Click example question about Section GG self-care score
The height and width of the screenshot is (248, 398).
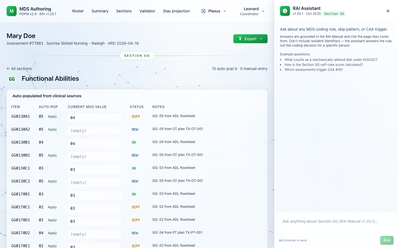point(324,65)
